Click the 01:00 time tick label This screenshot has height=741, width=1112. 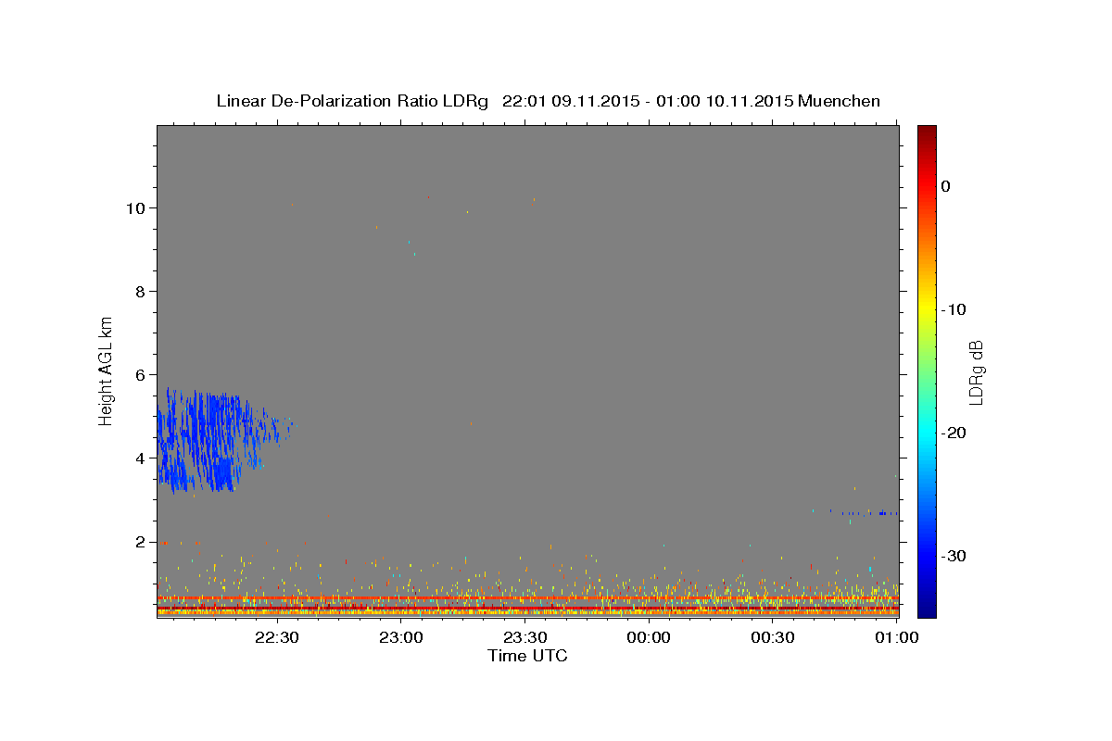tap(896, 638)
